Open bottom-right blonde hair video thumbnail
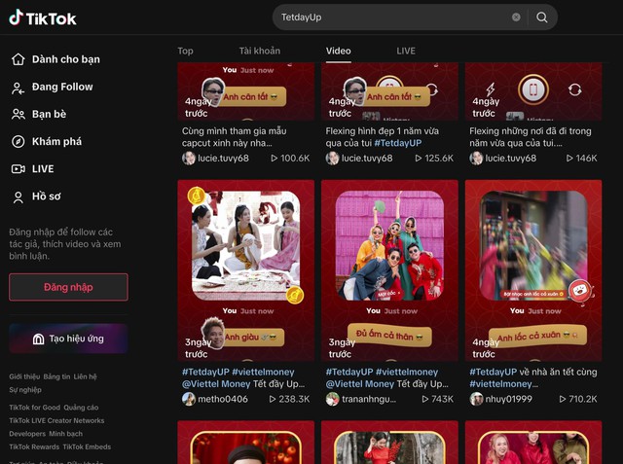Screen dimensions: 623x464 [533, 443]
